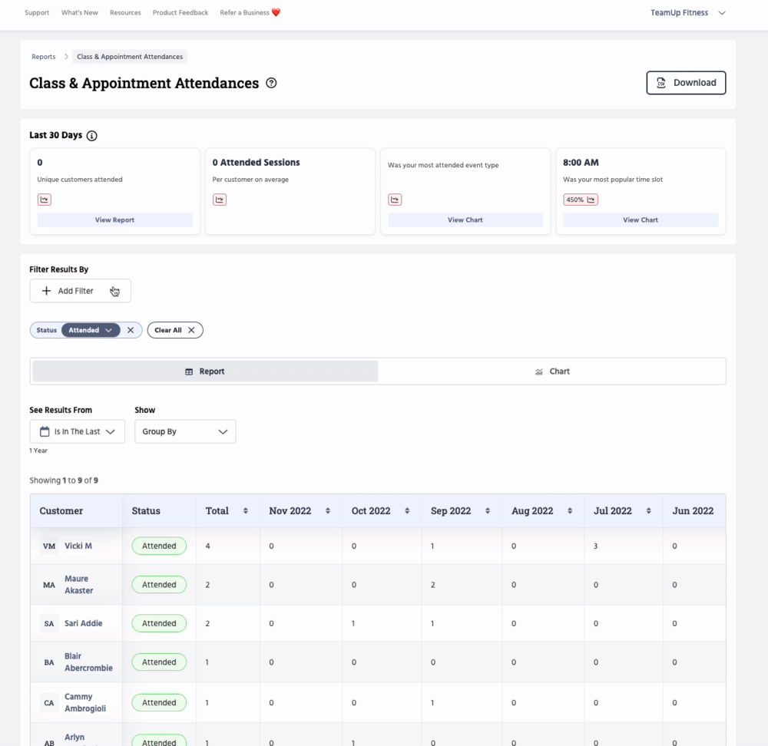Select the Report tab
The height and width of the screenshot is (746, 768).
[205, 371]
